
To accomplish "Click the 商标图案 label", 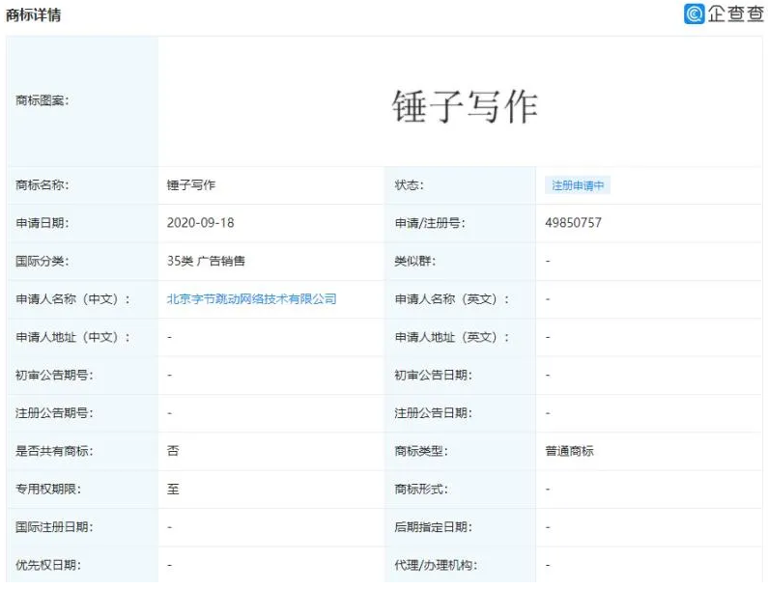I will pyautogui.click(x=43, y=100).
